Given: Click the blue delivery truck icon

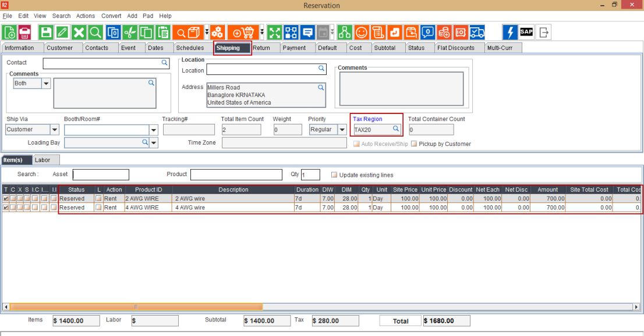Looking at the screenshot, I should point(477,32).
